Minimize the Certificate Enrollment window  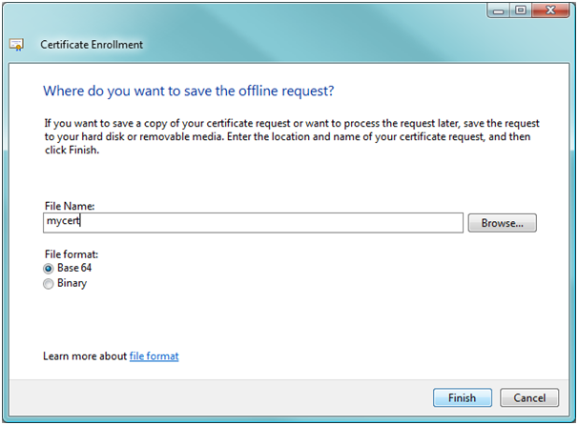499,10
